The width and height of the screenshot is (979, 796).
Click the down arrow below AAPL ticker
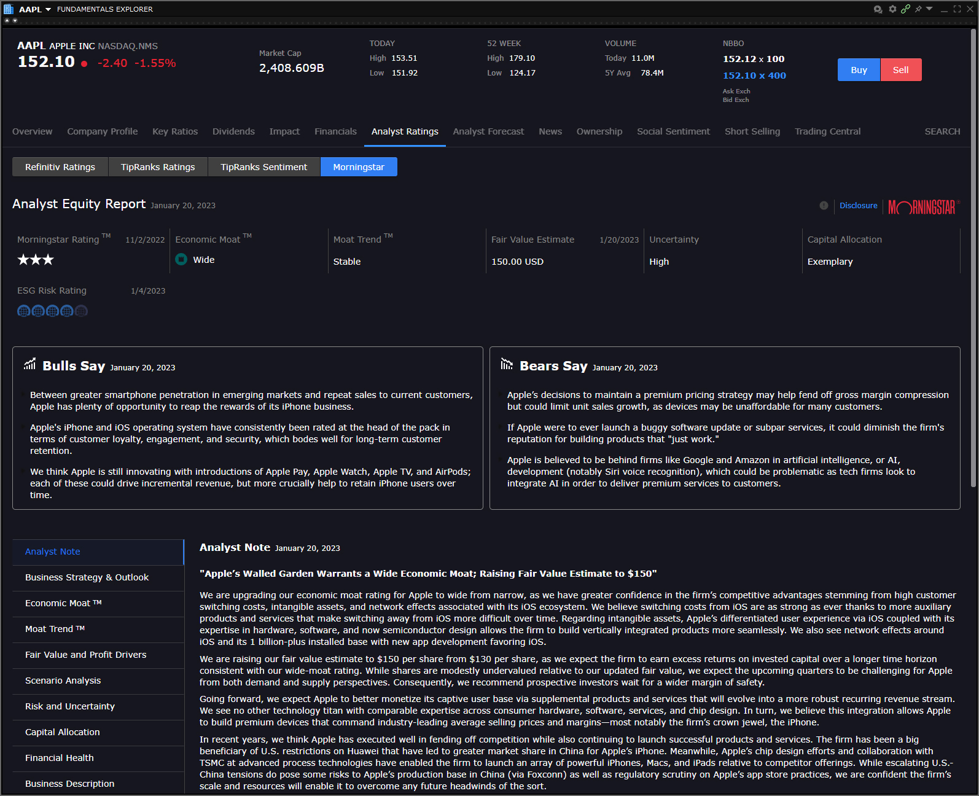[15, 21]
